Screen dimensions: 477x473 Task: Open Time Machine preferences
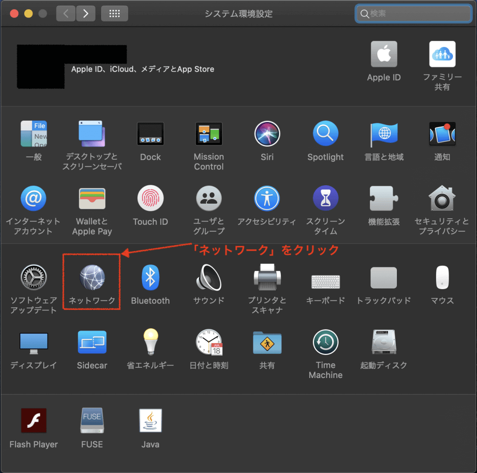[x=326, y=342]
